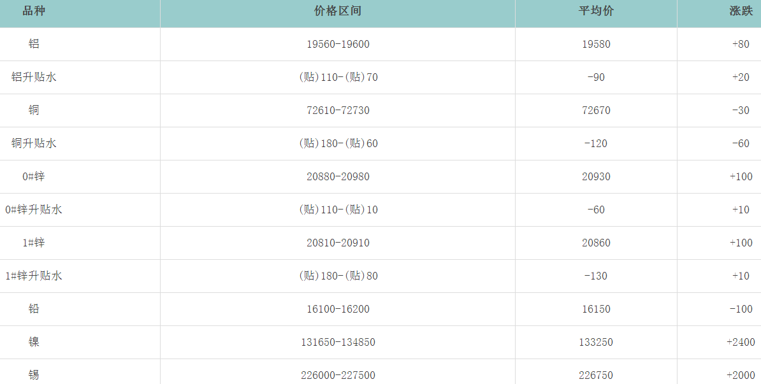Click the 品种 column header

[34, 11]
